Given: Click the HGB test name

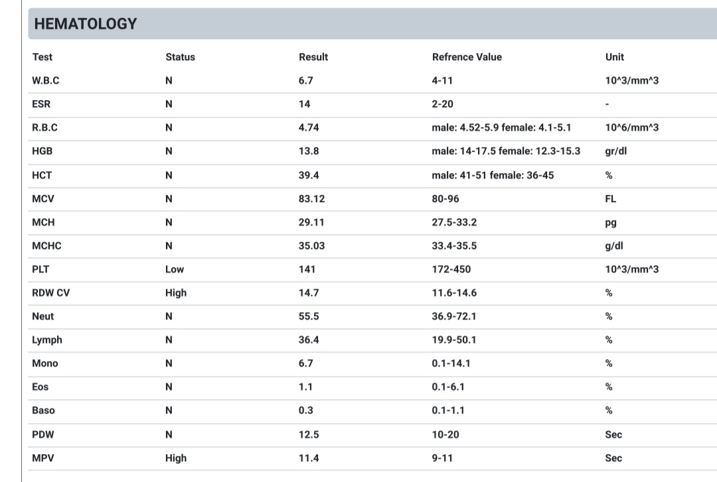Looking at the screenshot, I should click(x=42, y=151).
